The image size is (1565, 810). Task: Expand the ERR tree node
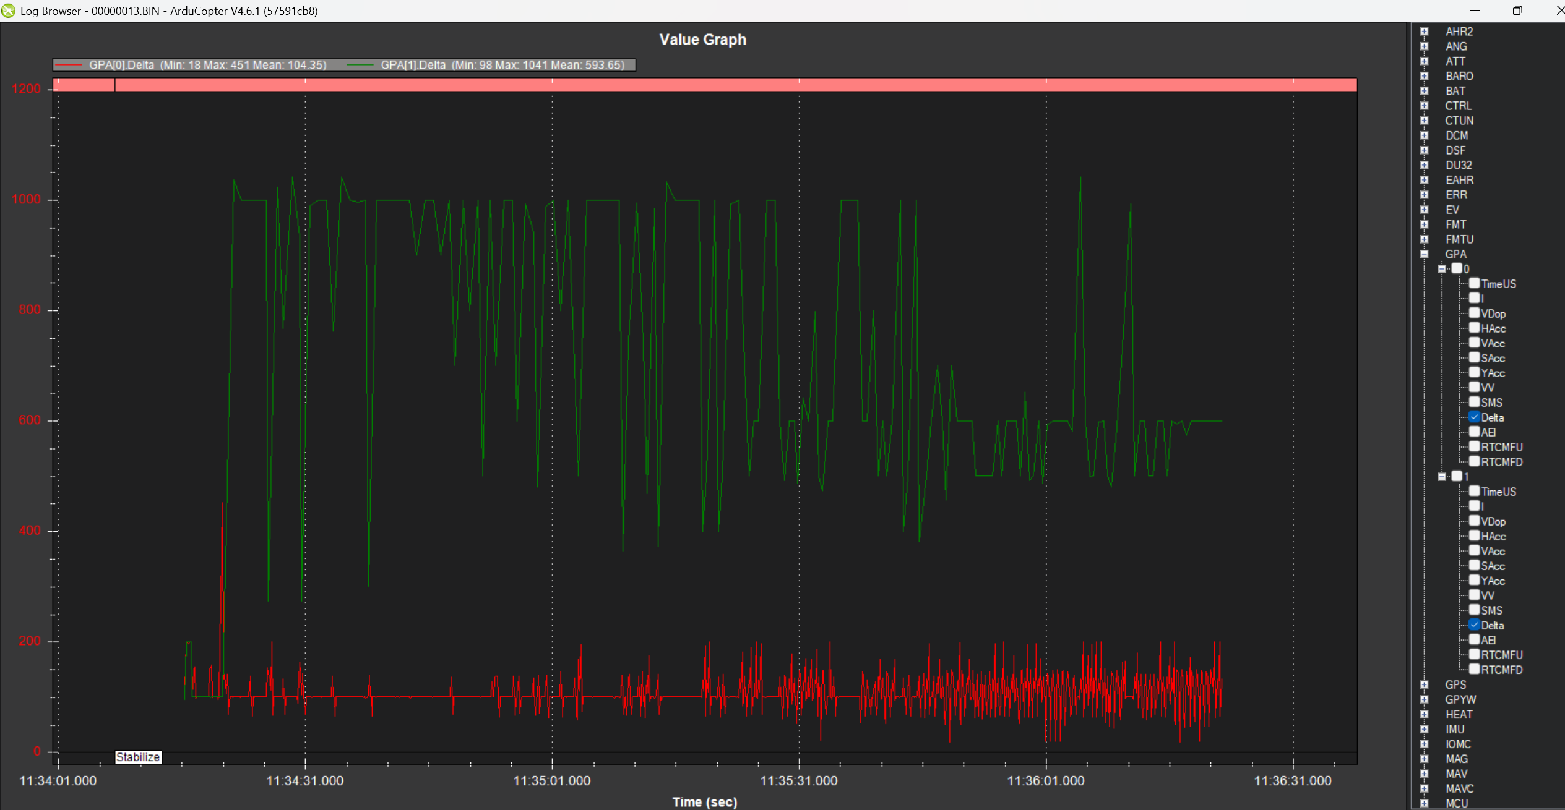tap(1423, 194)
